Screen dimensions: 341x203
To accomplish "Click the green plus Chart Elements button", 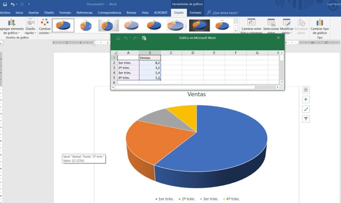I will [306, 99].
